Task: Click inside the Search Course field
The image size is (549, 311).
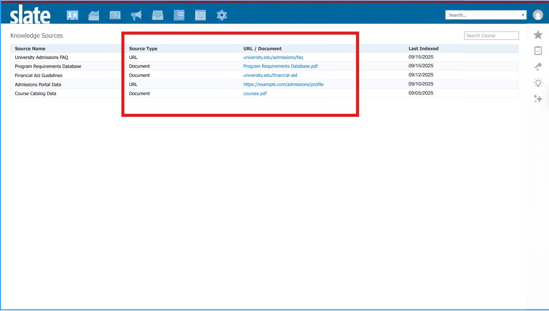Action: (x=491, y=35)
